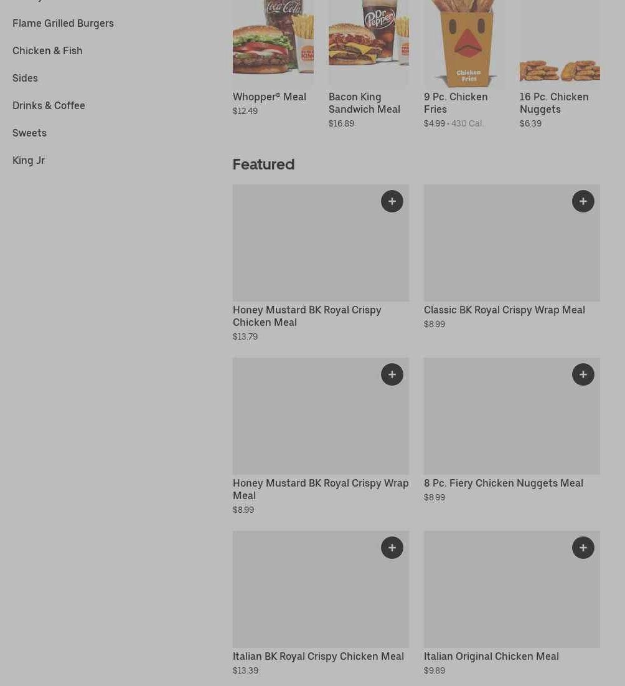Add Italian BK Royal Crispy Chicken Meal
The width and height of the screenshot is (625, 686).
pyautogui.click(x=392, y=548)
